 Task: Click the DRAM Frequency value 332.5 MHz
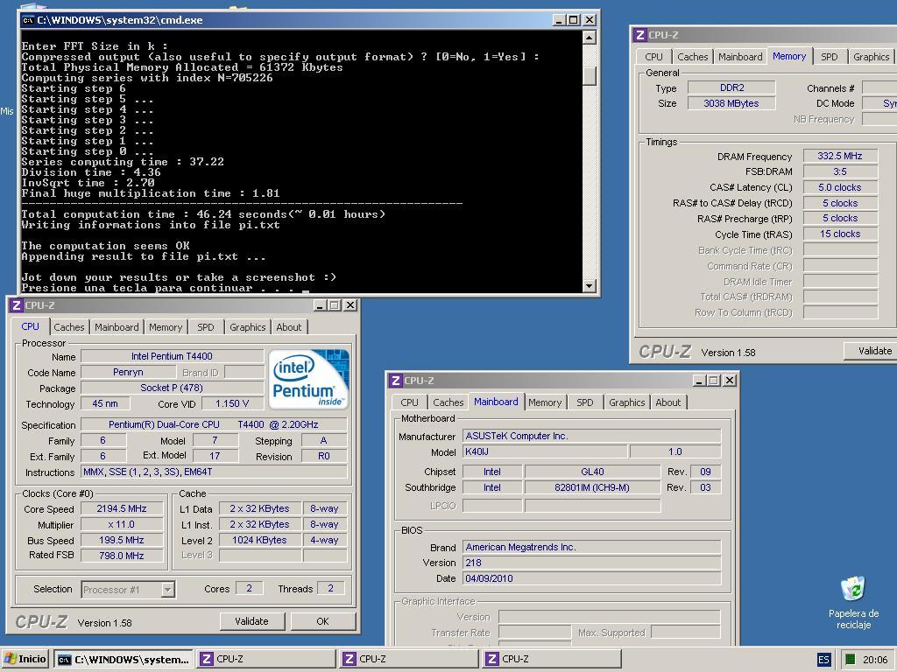pyautogui.click(x=840, y=156)
